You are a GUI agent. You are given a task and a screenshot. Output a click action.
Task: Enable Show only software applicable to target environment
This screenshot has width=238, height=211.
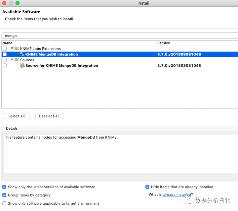click(x=4, y=203)
